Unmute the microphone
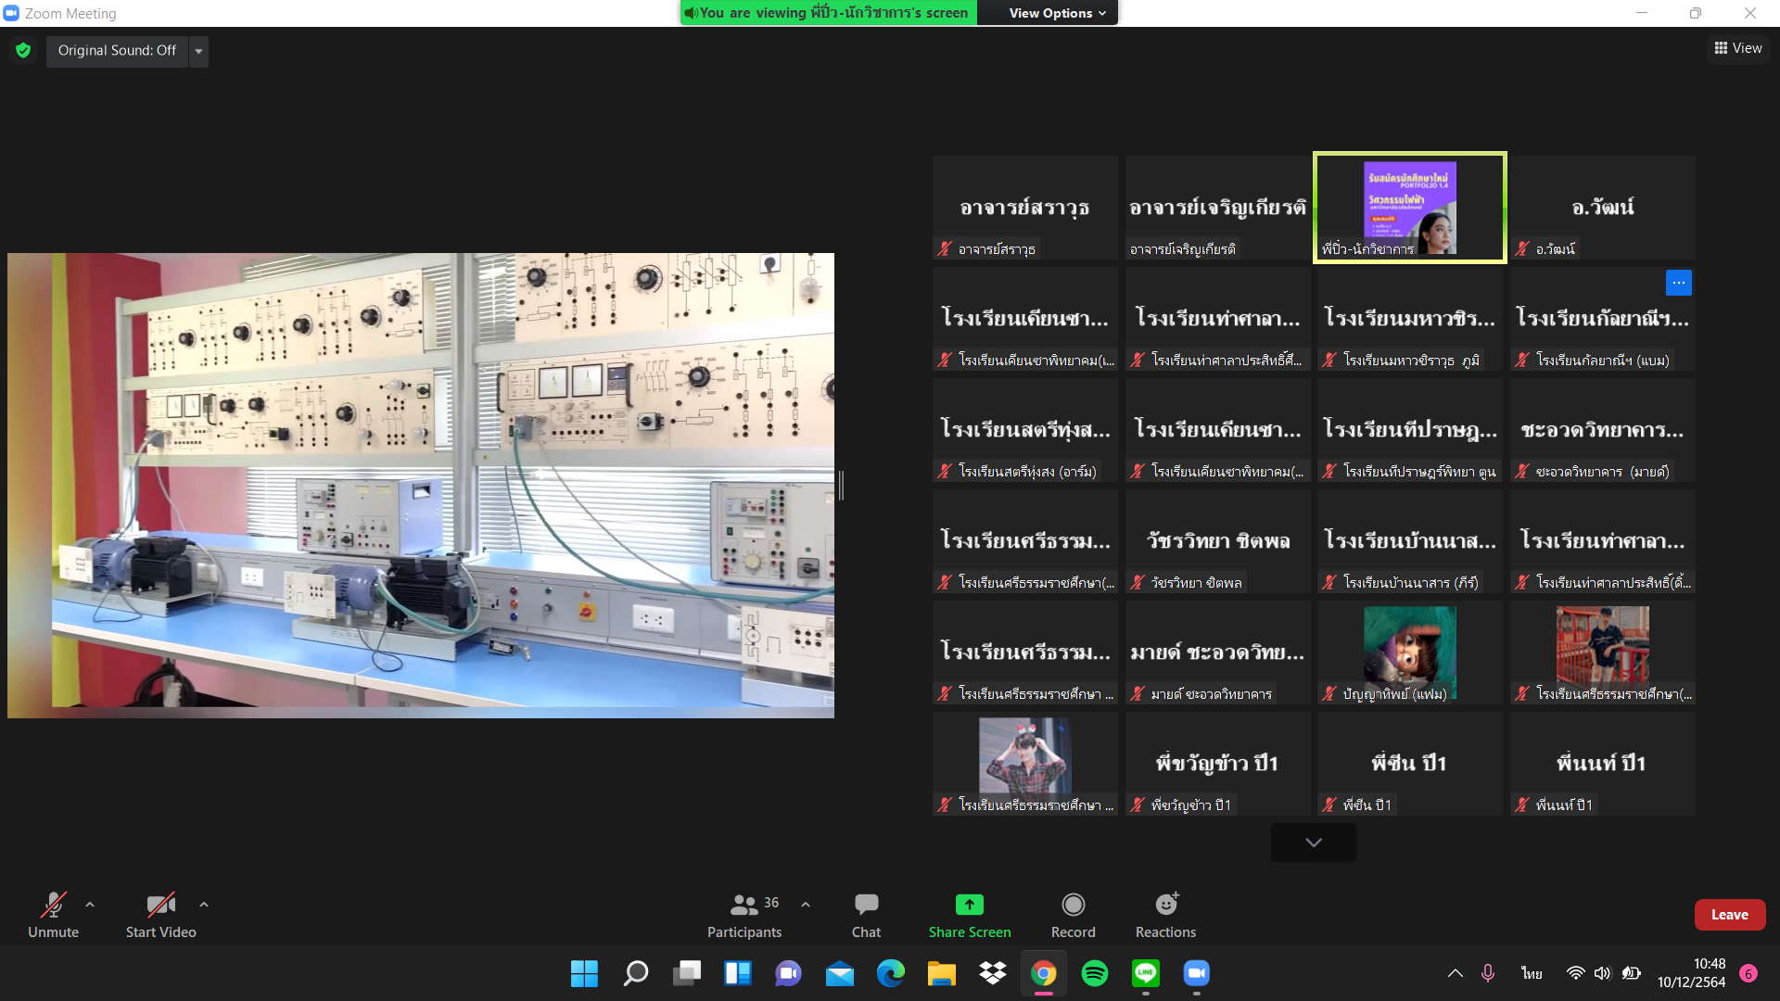The image size is (1780, 1001). click(x=53, y=914)
